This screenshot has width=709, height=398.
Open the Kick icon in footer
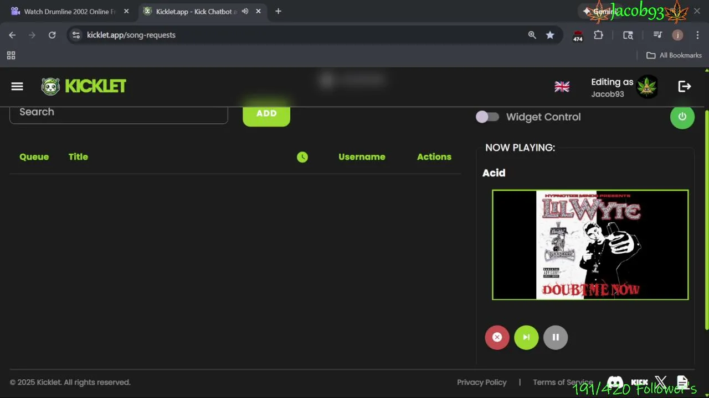639,382
